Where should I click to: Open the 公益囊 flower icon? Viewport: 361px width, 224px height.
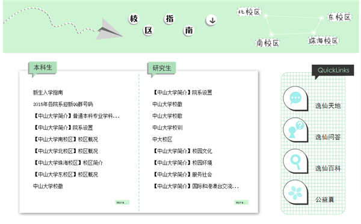[295, 192]
